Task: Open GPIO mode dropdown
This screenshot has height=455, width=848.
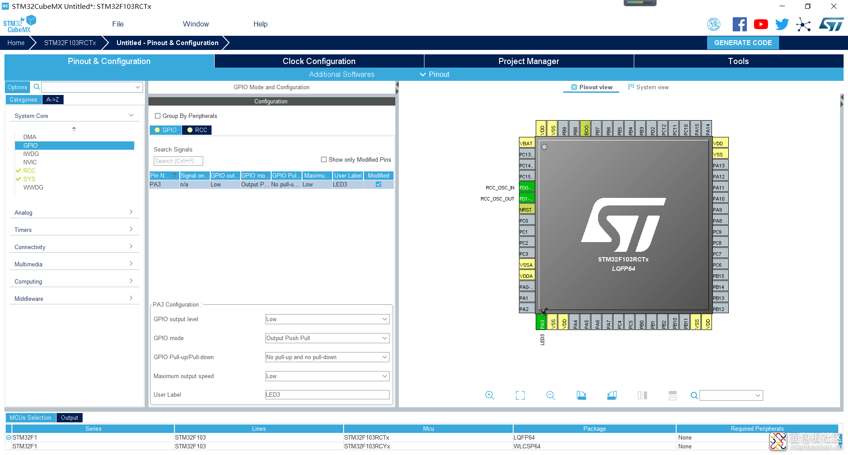Action: pyautogui.click(x=327, y=338)
